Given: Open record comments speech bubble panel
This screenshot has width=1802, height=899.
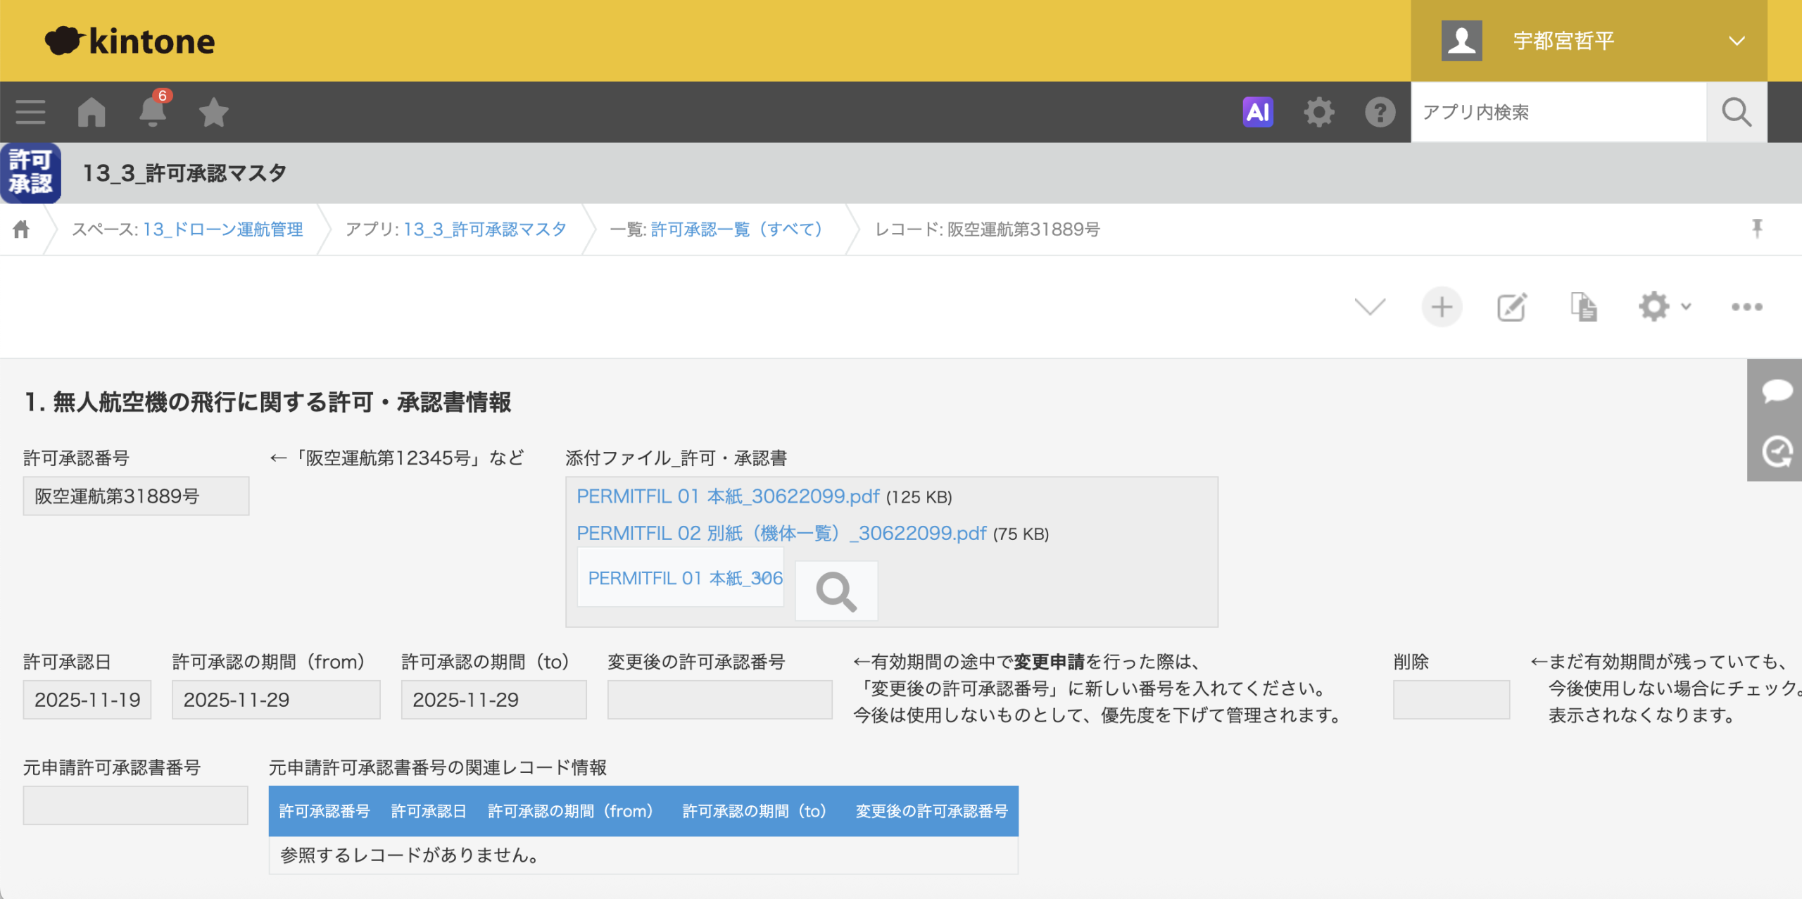Looking at the screenshot, I should click(x=1777, y=391).
